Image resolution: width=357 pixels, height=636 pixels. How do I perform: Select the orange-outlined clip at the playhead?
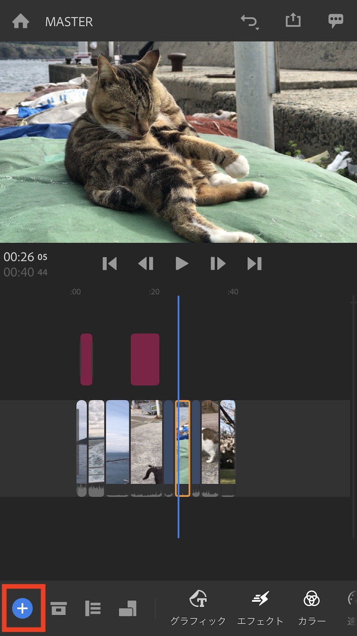click(x=183, y=448)
